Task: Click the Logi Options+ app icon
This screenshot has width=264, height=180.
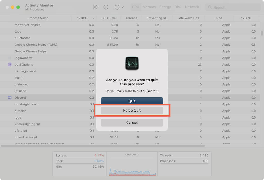Action: pyautogui.click(x=10, y=65)
